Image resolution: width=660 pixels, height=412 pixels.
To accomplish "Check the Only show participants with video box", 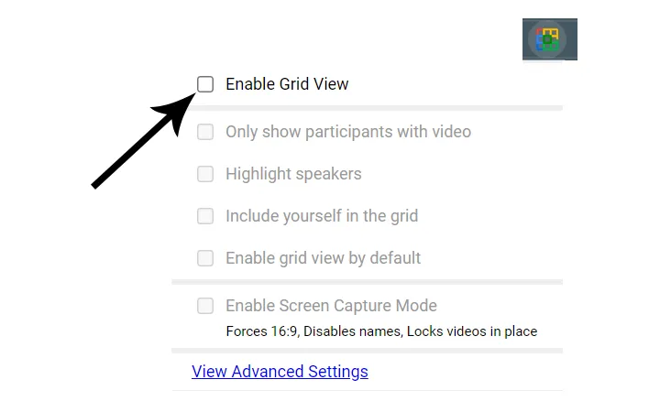I will point(205,132).
